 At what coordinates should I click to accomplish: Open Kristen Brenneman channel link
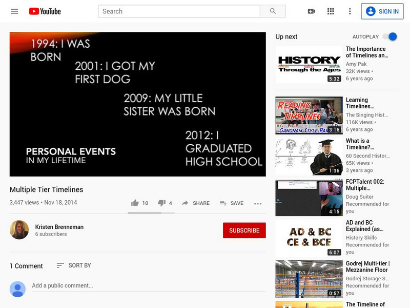(59, 227)
